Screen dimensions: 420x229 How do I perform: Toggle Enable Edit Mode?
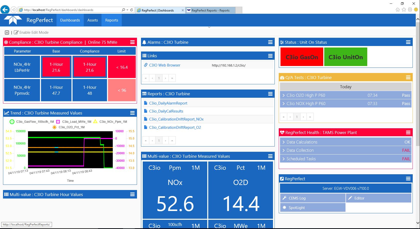pos(31,32)
